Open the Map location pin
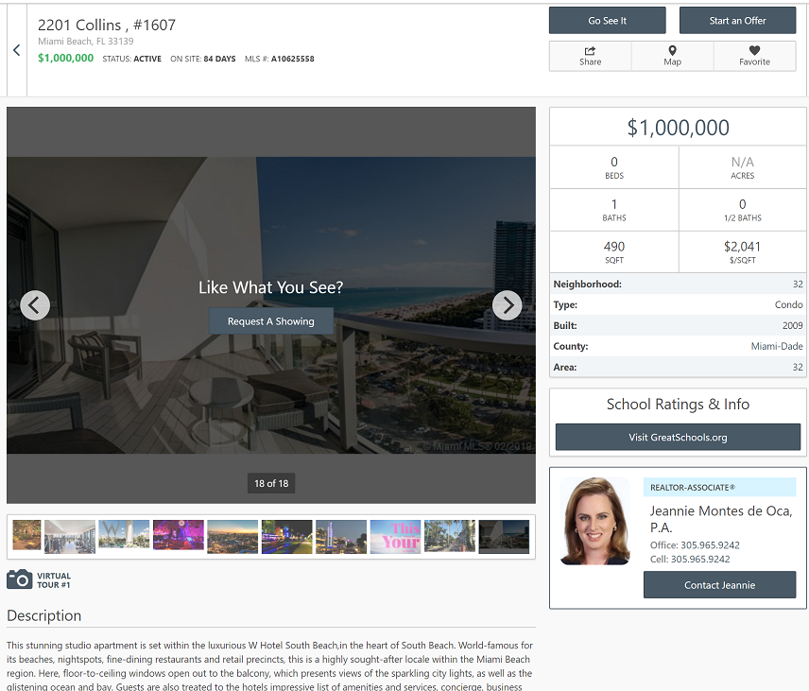The image size is (809, 691). 672,57
